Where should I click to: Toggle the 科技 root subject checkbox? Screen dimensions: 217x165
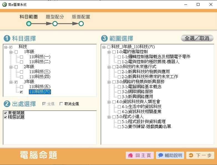coord(11,47)
